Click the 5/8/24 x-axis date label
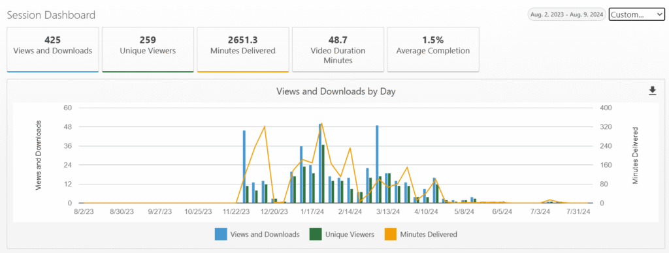Viewport: 669px width, 253px height. point(465,211)
